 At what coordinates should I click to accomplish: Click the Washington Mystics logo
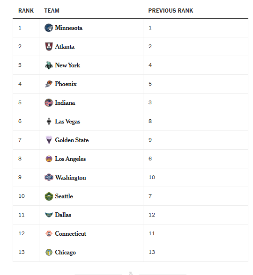click(x=49, y=177)
